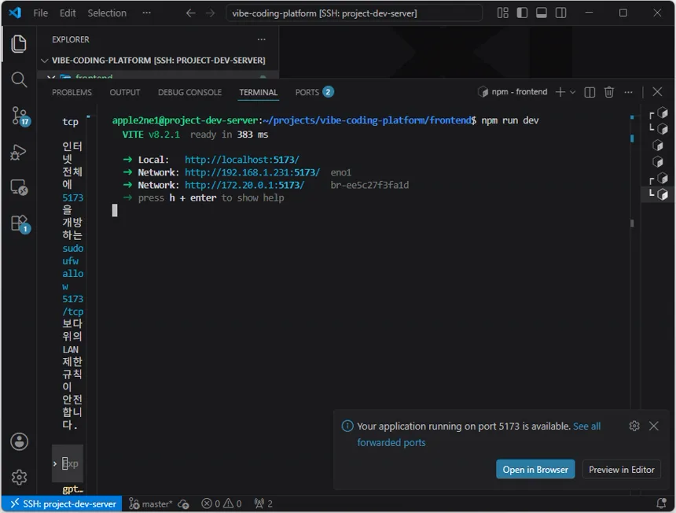Click the terminal scrollbar
This screenshot has height=513, width=676.
[632, 223]
